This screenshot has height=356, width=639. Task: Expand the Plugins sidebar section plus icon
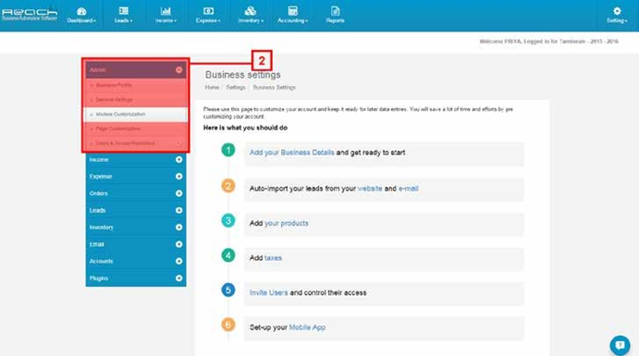pyautogui.click(x=178, y=278)
